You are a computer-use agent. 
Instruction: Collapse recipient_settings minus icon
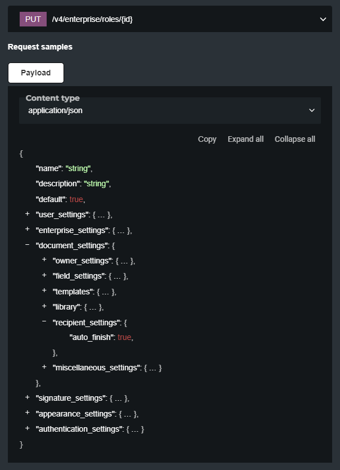point(44,322)
